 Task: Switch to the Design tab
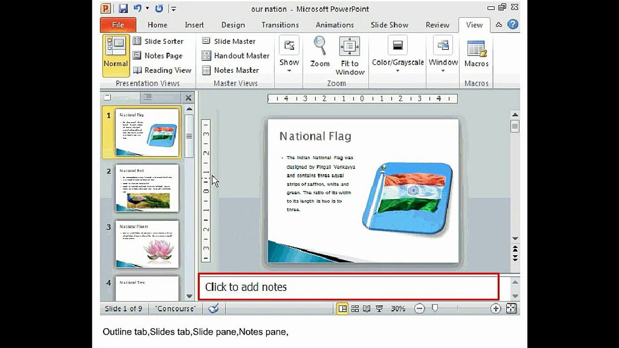click(233, 25)
